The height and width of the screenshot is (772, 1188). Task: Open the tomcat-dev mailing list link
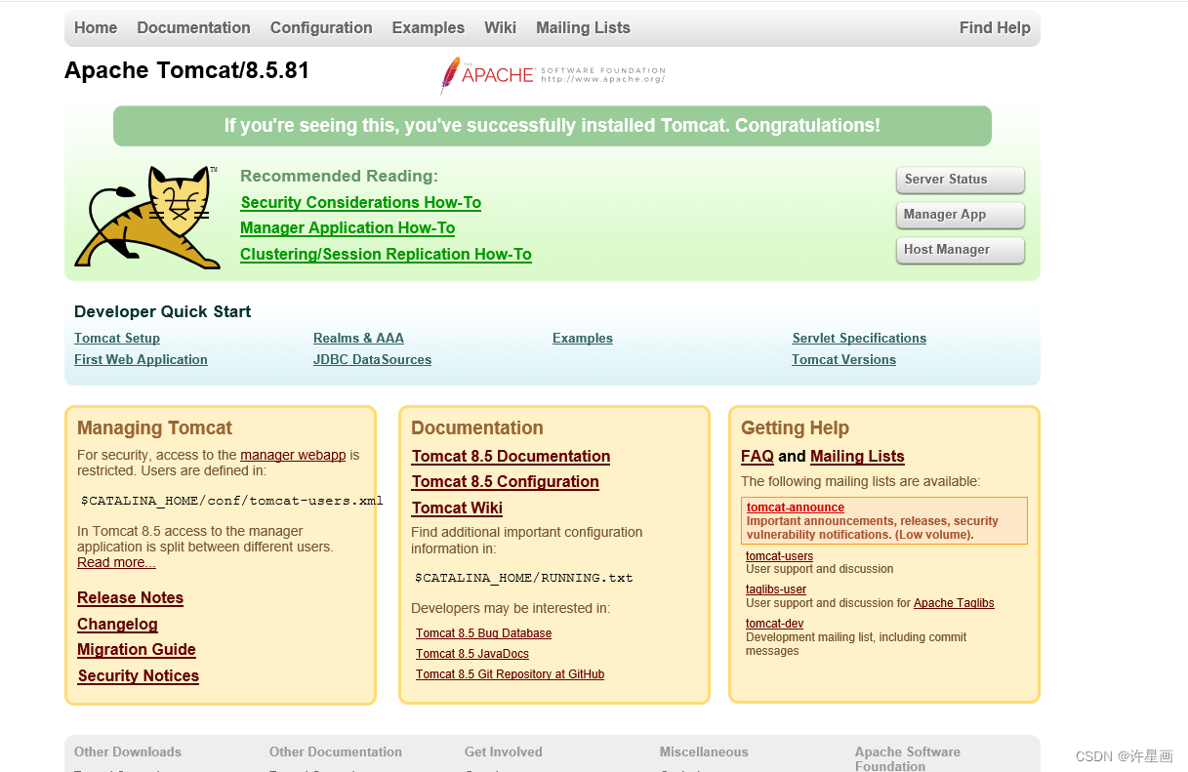(775, 624)
